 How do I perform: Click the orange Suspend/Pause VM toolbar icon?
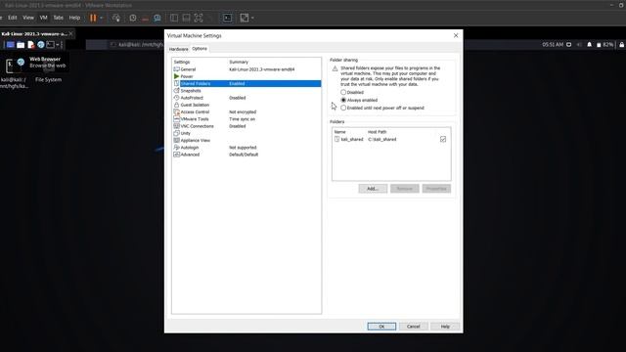(93, 18)
